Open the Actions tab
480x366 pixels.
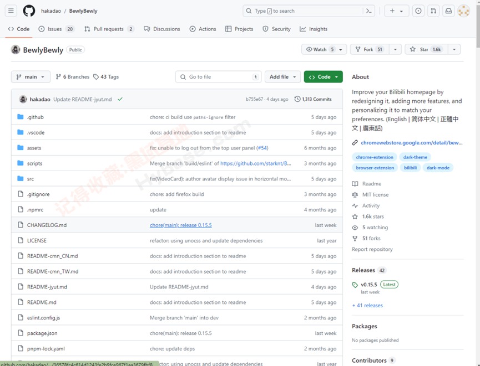tap(203, 29)
